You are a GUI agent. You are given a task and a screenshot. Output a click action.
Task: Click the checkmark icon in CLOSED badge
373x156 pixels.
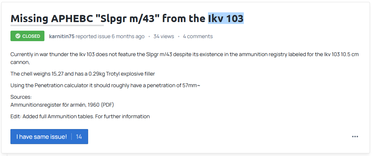pos(18,36)
